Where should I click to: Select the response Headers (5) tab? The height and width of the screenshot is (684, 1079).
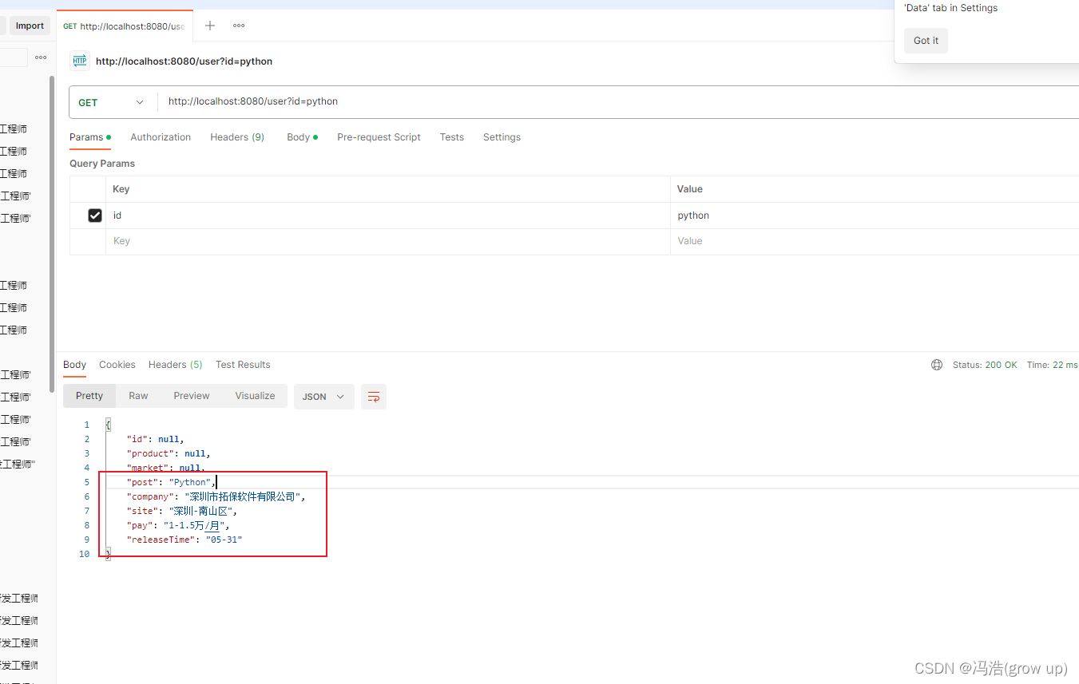coord(175,365)
